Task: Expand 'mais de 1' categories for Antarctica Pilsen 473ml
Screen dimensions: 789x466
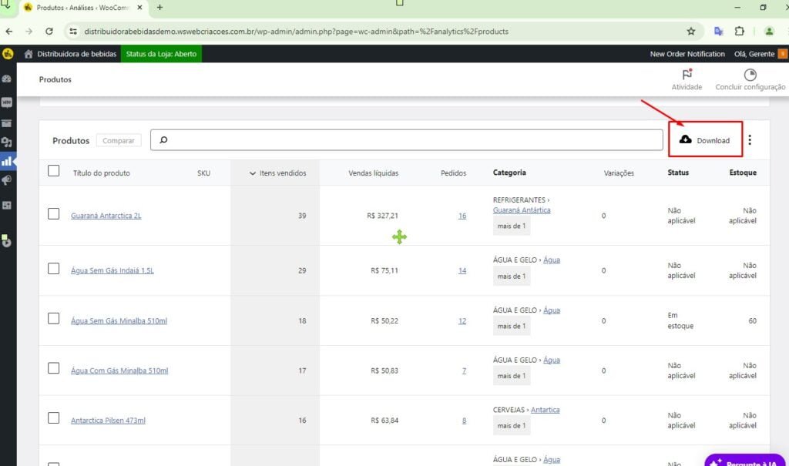Action: 512,426
